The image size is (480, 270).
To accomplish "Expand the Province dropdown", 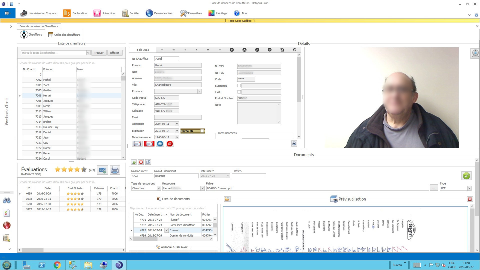I will click(x=199, y=91).
